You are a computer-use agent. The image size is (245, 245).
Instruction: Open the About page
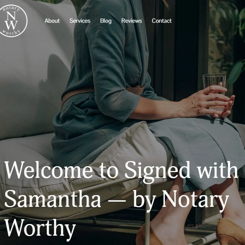tap(52, 21)
